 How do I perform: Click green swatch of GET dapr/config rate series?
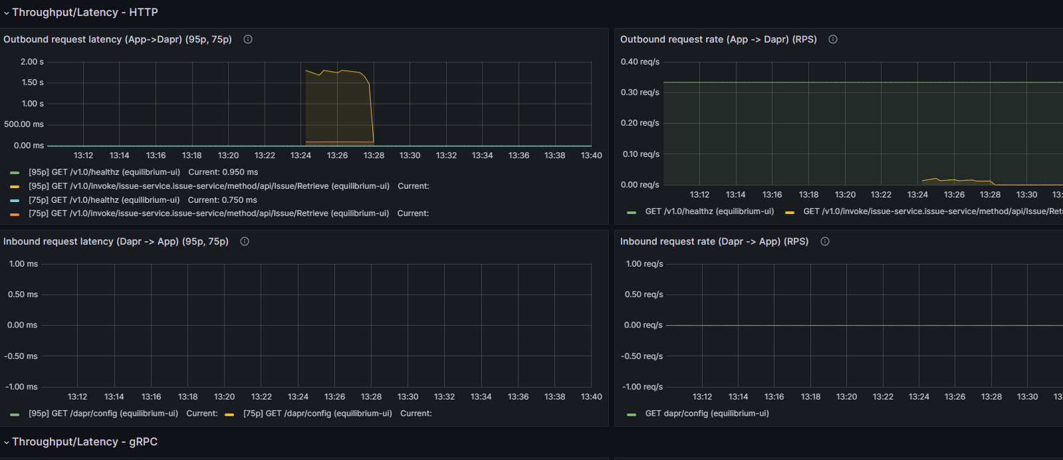pyautogui.click(x=632, y=414)
